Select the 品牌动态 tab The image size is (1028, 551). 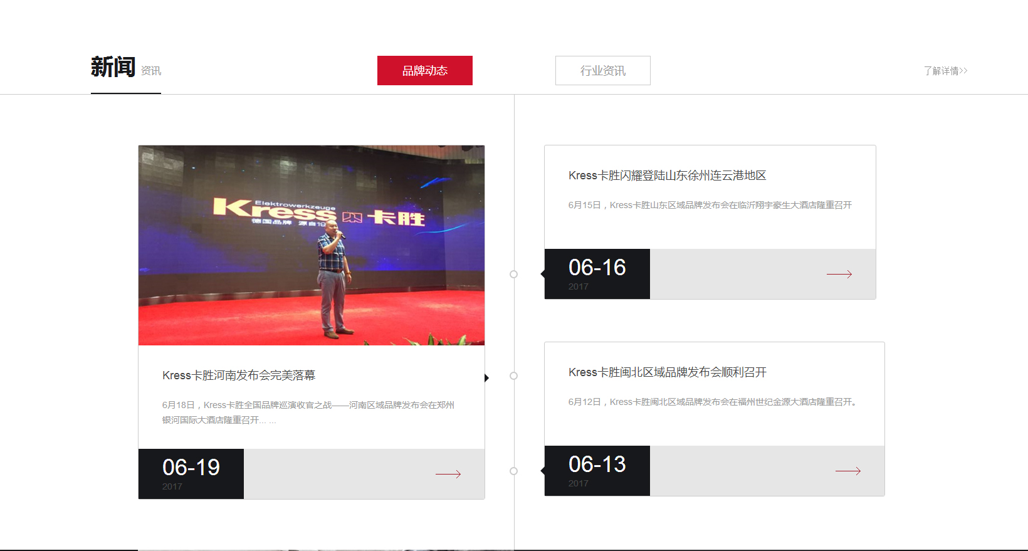[425, 70]
